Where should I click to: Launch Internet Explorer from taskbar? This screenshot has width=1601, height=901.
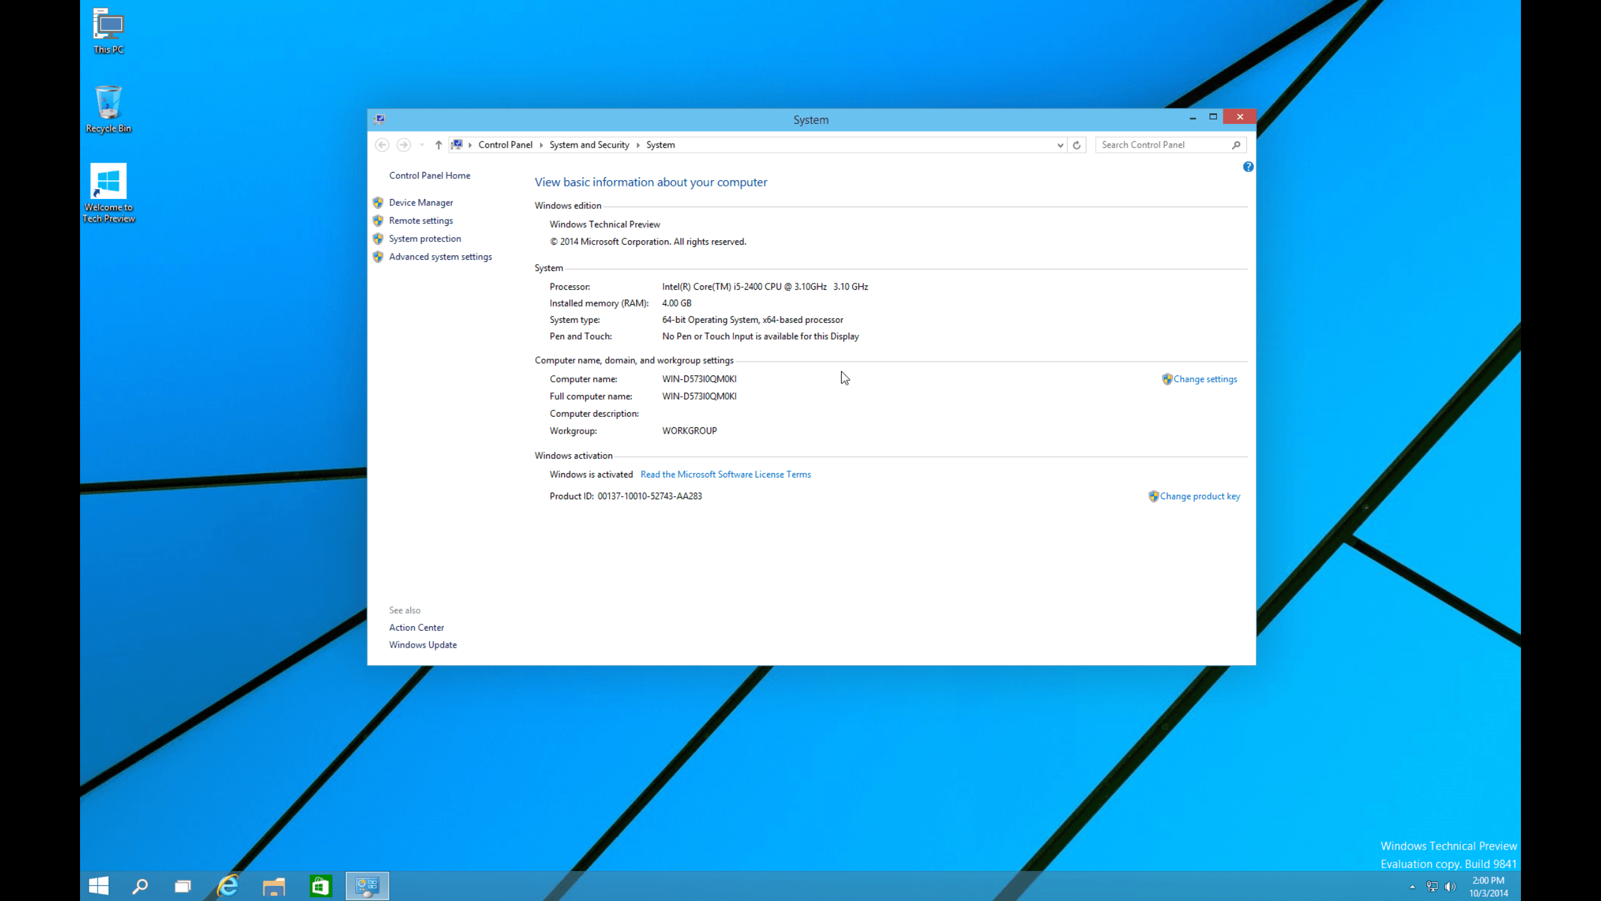pos(228,886)
